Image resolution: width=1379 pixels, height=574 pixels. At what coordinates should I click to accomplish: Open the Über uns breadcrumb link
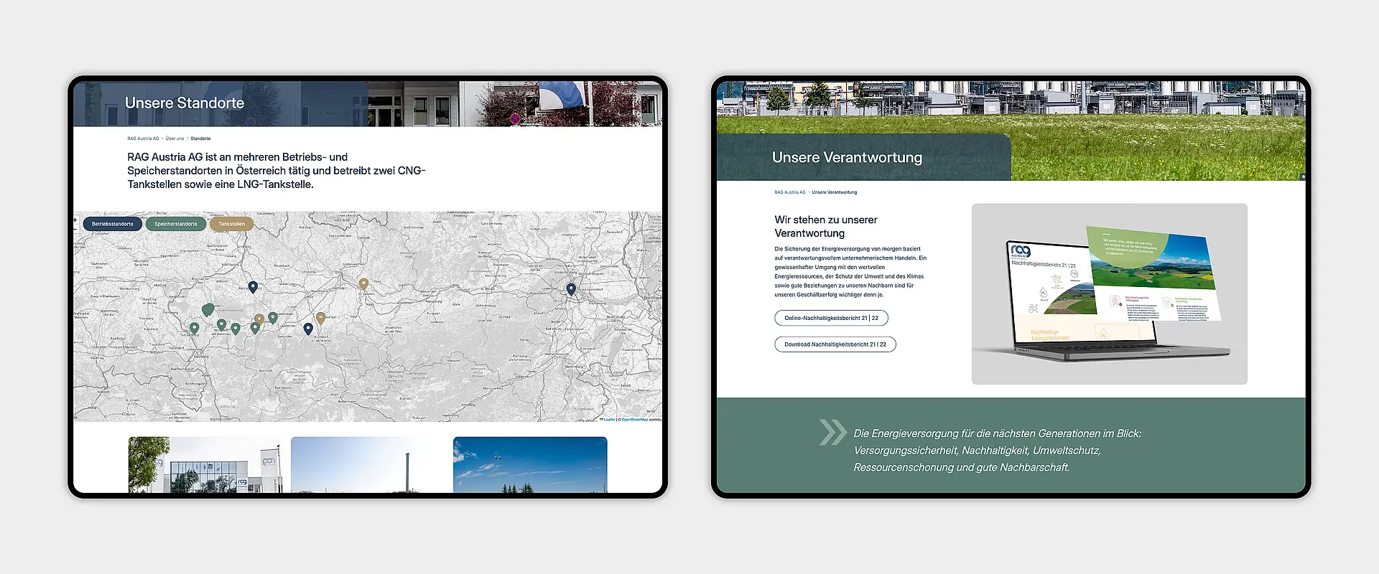(175, 138)
